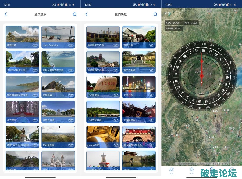This screenshot has height=179, width=242.
Task: Click VIP badge on Hoyo Soplador card
Action: [71, 45]
